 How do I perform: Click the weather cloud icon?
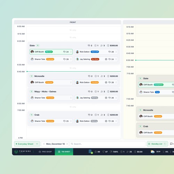(152, 152)
